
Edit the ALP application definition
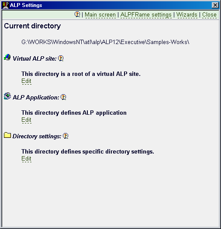(26, 120)
